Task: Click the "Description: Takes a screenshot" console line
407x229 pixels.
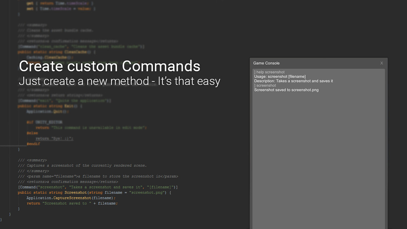Action: pos(293,81)
